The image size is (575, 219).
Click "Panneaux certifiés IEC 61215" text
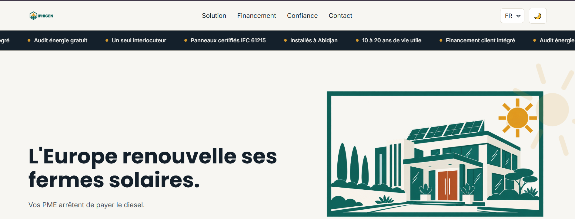(228, 40)
